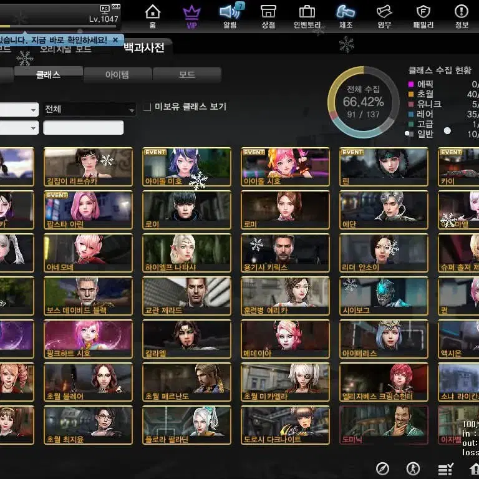Select the 플로라 팔라딘 class card
The image size is (479, 479).
[x=186, y=425]
